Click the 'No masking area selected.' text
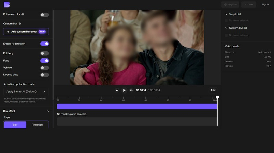 click(x=72, y=114)
